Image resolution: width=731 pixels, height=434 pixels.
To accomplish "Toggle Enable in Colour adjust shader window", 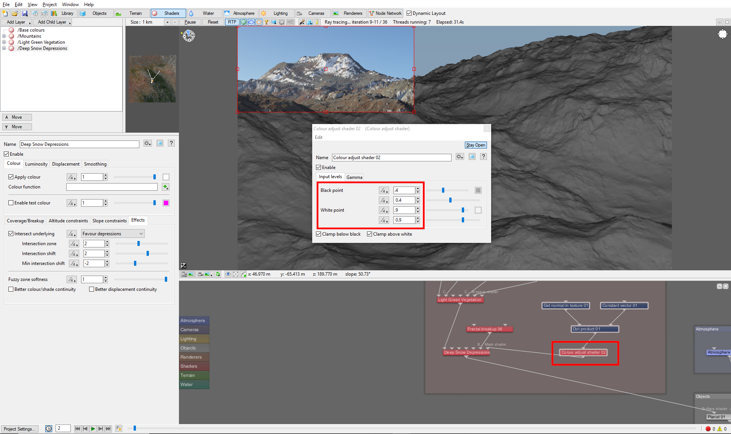I will [319, 168].
